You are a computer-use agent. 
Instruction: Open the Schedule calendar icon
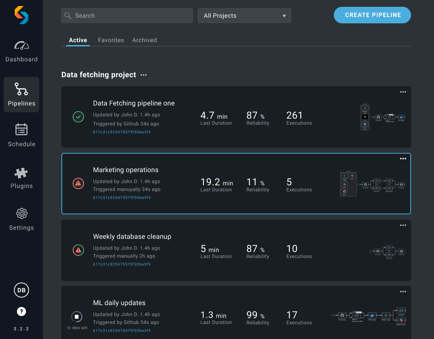point(21,129)
